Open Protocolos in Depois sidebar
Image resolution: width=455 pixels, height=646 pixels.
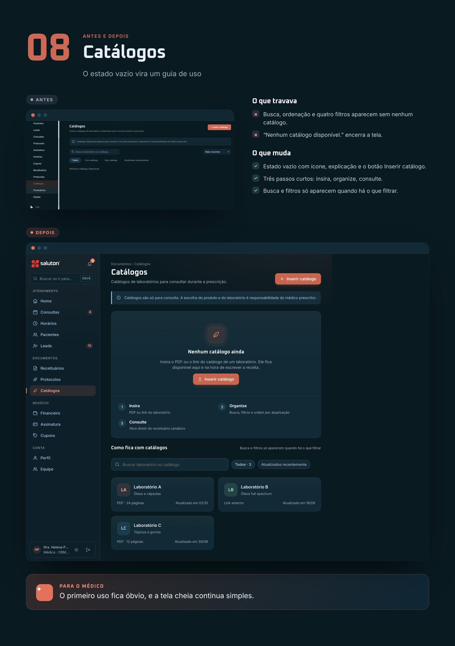[x=63, y=380]
